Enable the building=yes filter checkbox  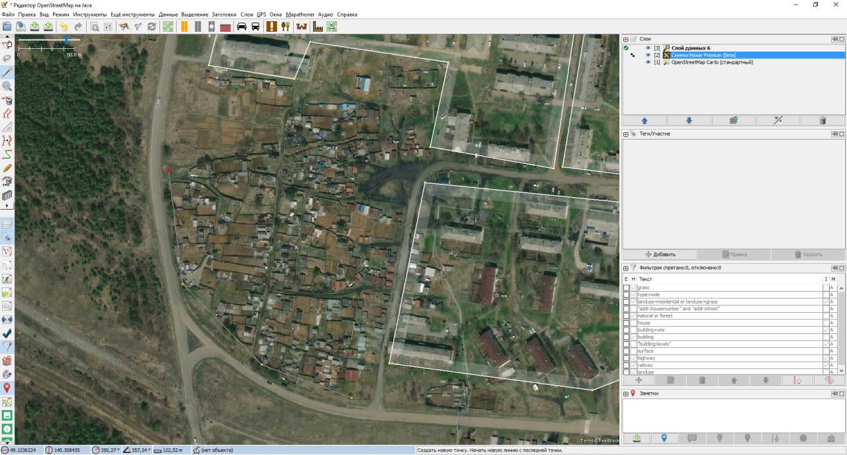[626, 329]
